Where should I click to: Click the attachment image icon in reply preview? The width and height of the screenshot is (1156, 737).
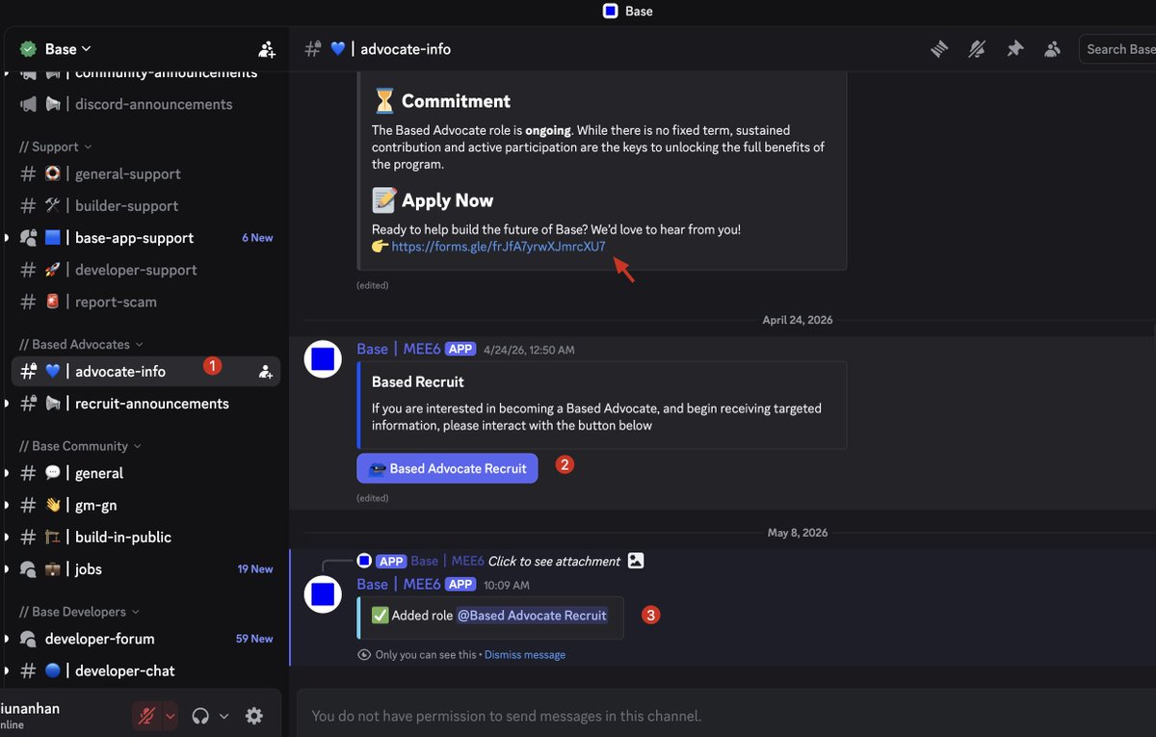coord(636,561)
